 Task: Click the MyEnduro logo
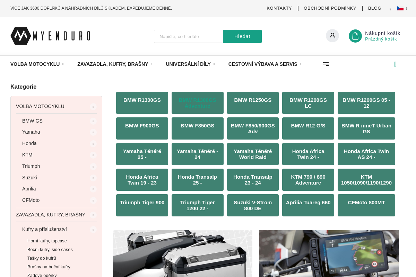coord(50,36)
